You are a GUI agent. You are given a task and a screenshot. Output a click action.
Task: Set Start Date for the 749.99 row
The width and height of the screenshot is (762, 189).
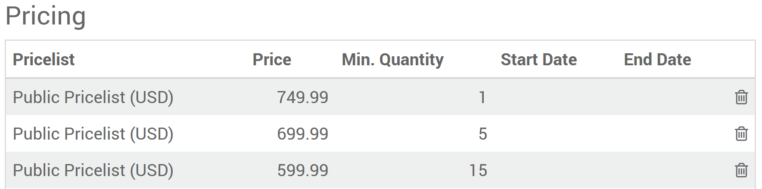[538, 97]
